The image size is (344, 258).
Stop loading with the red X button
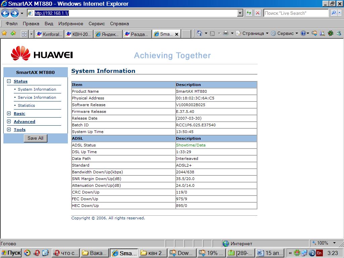(258, 13)
